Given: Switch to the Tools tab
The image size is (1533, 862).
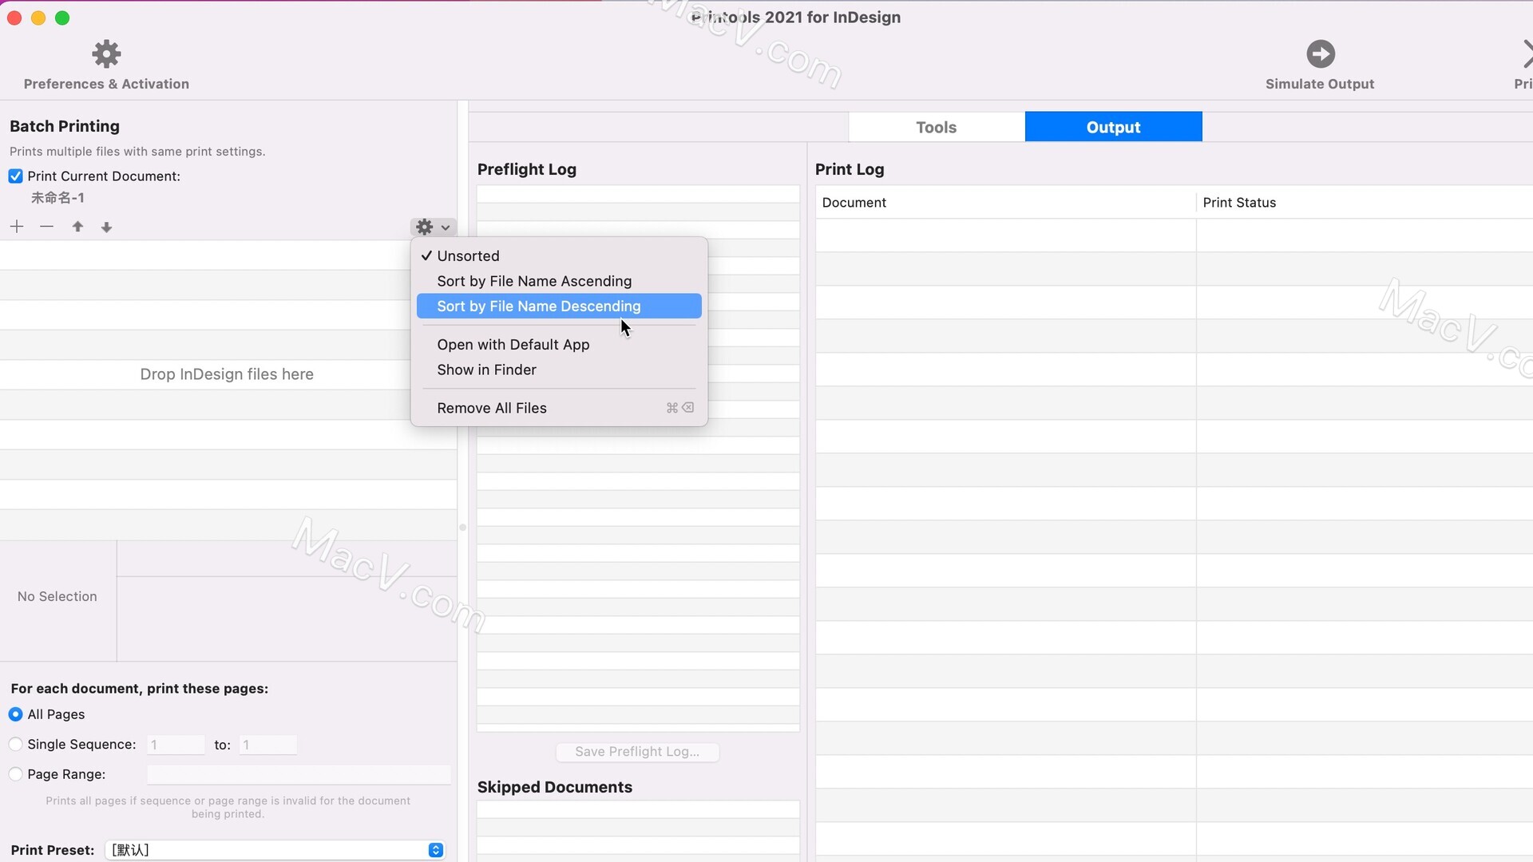Looking at the screenshot, I should coord(937,127).
